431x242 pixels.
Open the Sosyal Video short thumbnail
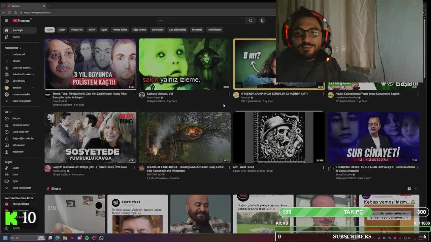coord(137,214)
